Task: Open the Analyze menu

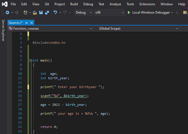Action: click(115, 4)
